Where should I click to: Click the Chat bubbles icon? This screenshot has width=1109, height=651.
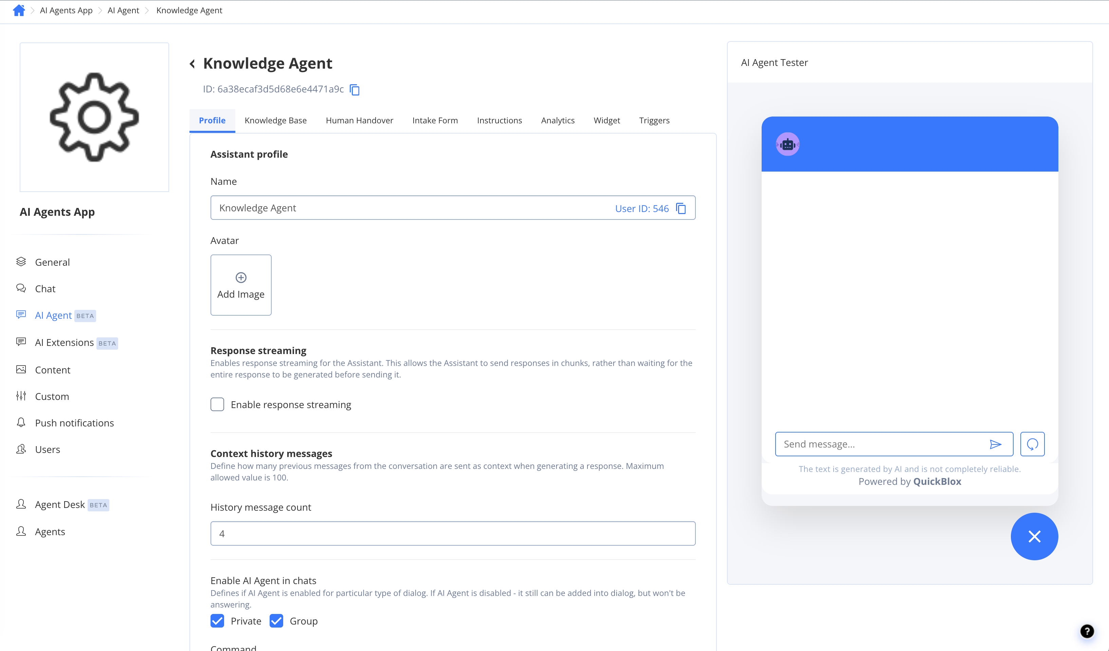pos(21,288)
